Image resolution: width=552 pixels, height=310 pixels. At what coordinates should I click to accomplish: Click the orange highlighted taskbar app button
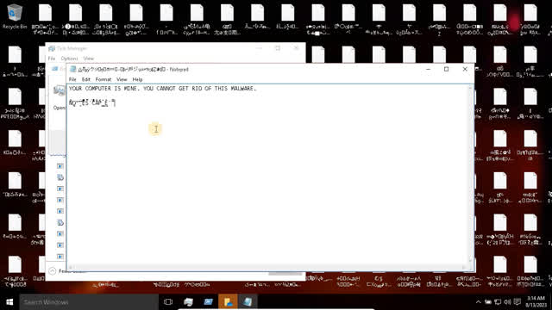228,302
